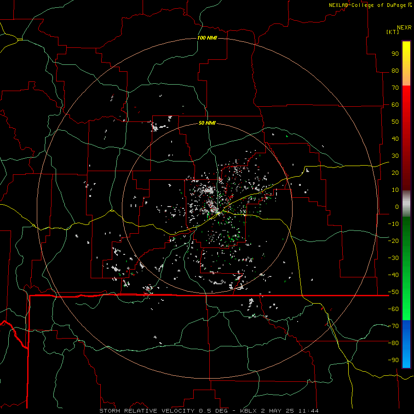This screenshot has height=414, width=414.
Task: Click the gray zero-velocity segment of the color bar
Action: click(x=406, y=204)
